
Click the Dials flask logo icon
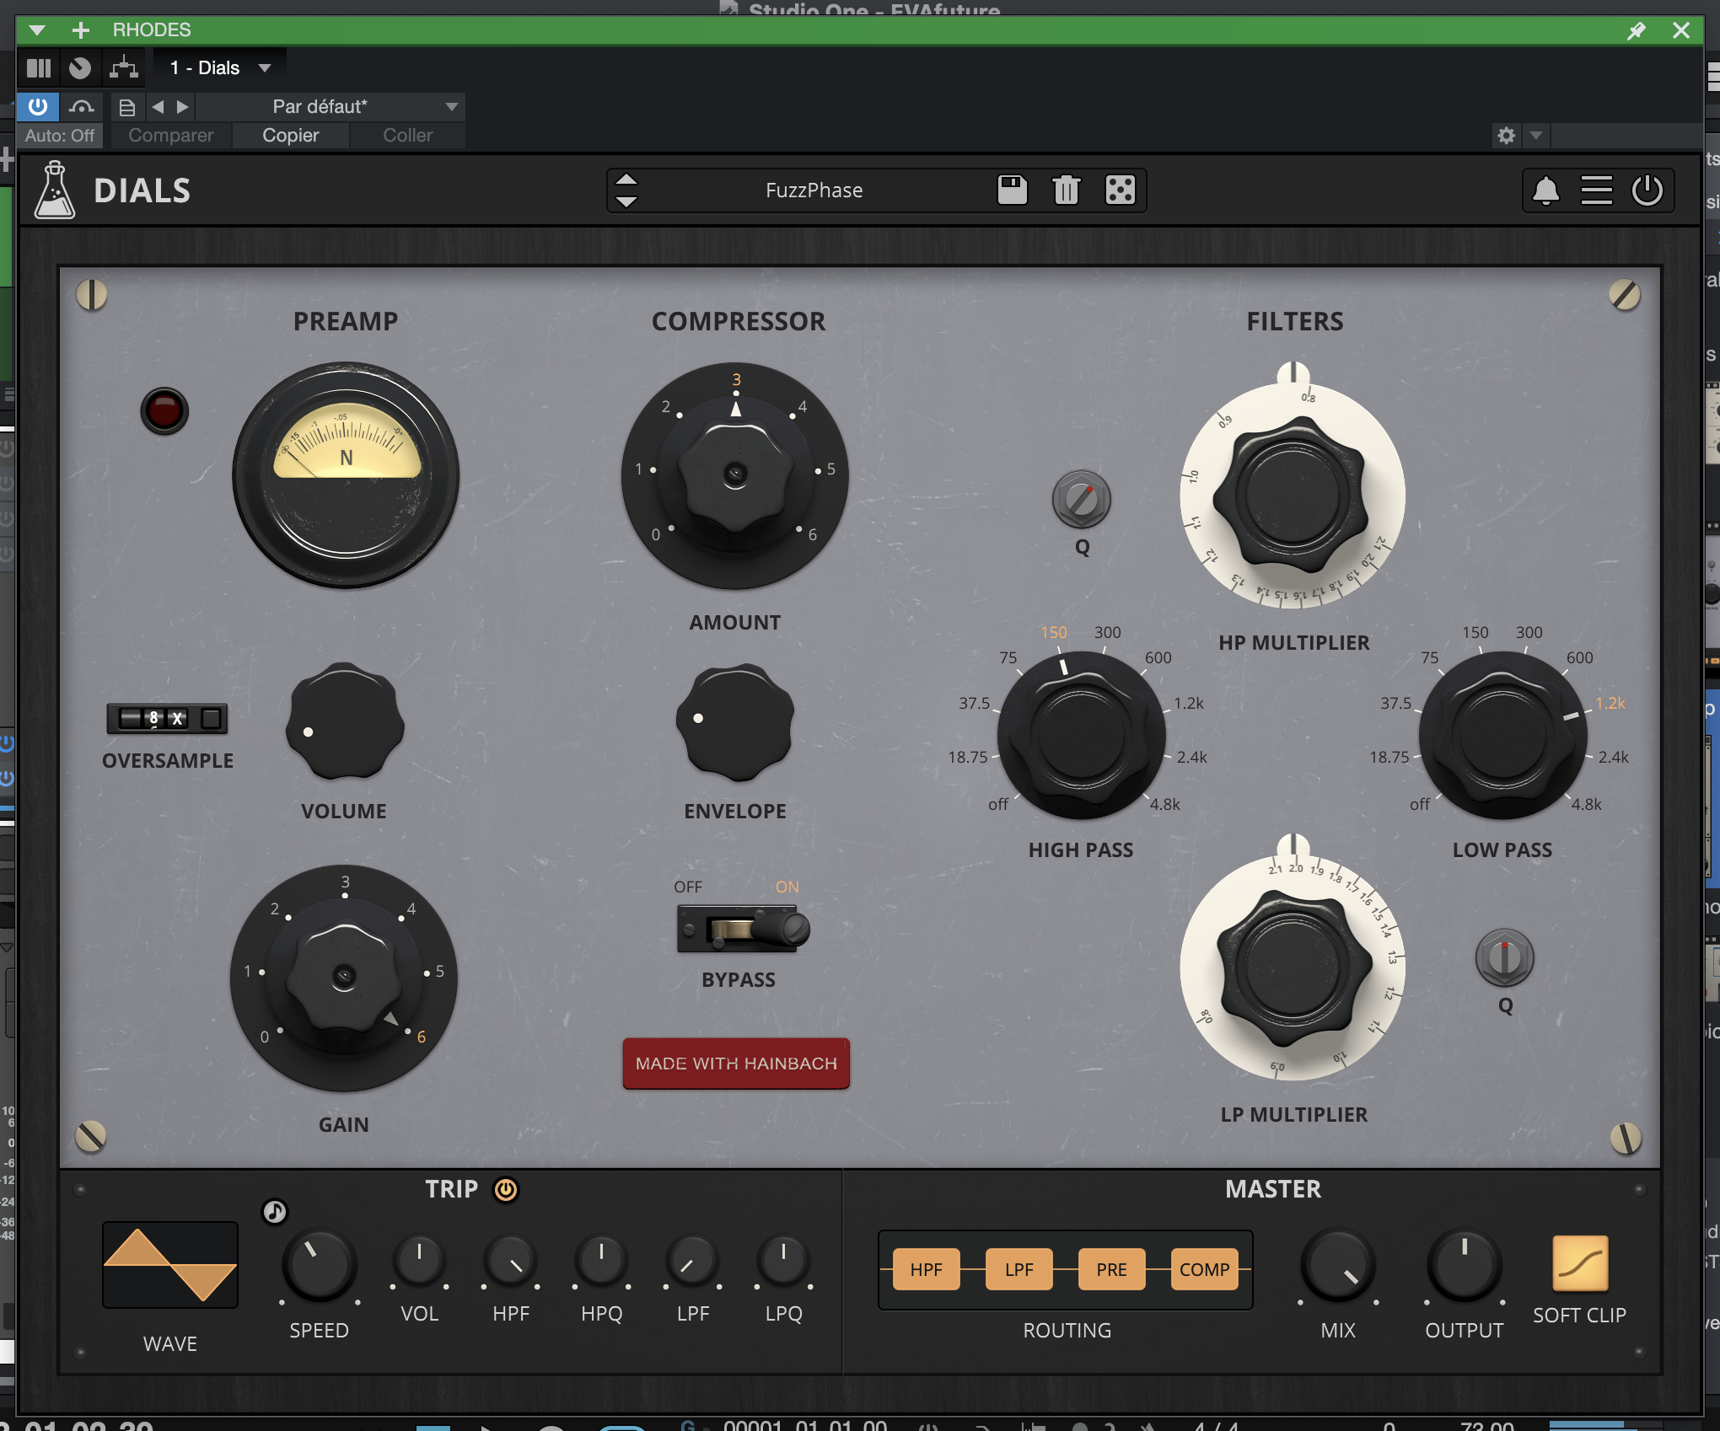(x=55, y=190)
